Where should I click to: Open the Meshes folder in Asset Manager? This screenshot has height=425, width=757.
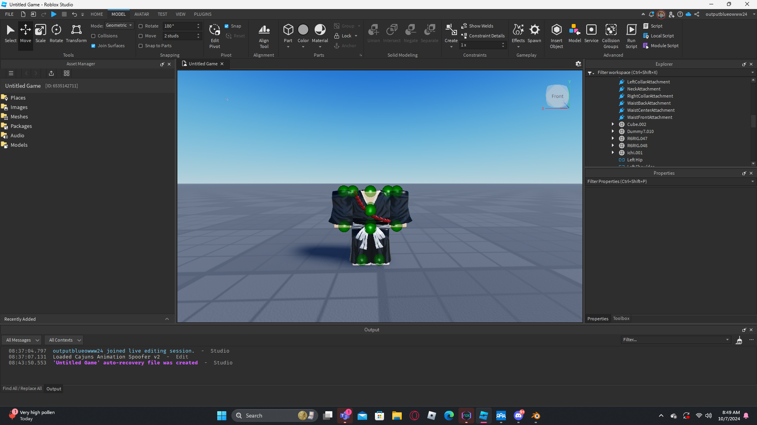tap(19, 116)
